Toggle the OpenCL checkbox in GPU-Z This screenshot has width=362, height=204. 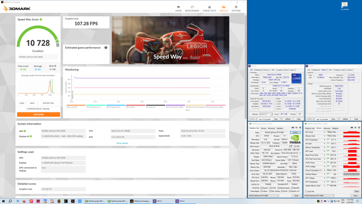[262, 188]
